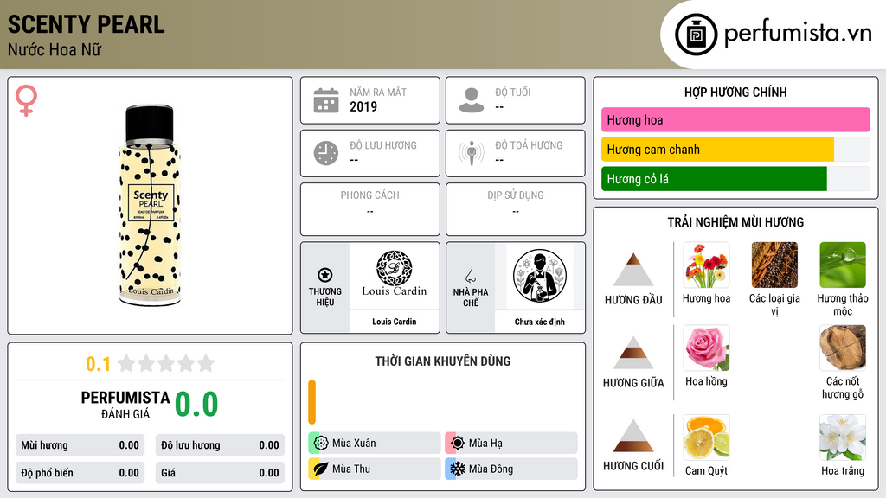
Task: Select the Hương hoa flower note image
Action: coord(706,265)
